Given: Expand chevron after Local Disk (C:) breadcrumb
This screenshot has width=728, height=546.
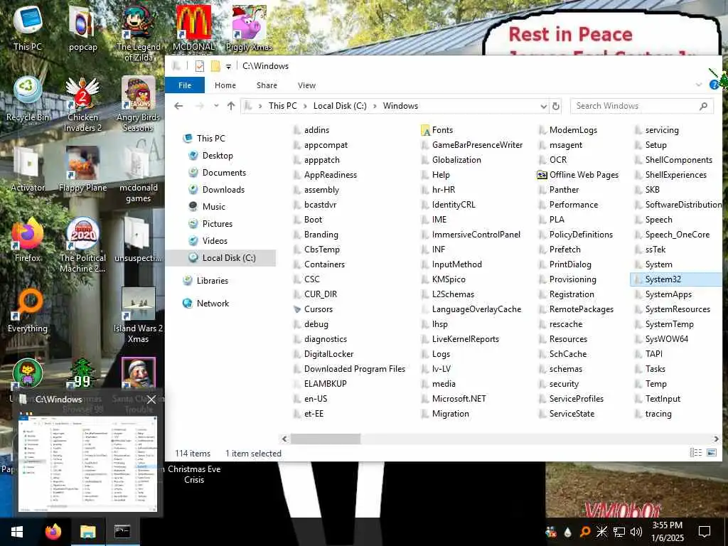Looking at the screenshot, I should (x=375, y=107).
